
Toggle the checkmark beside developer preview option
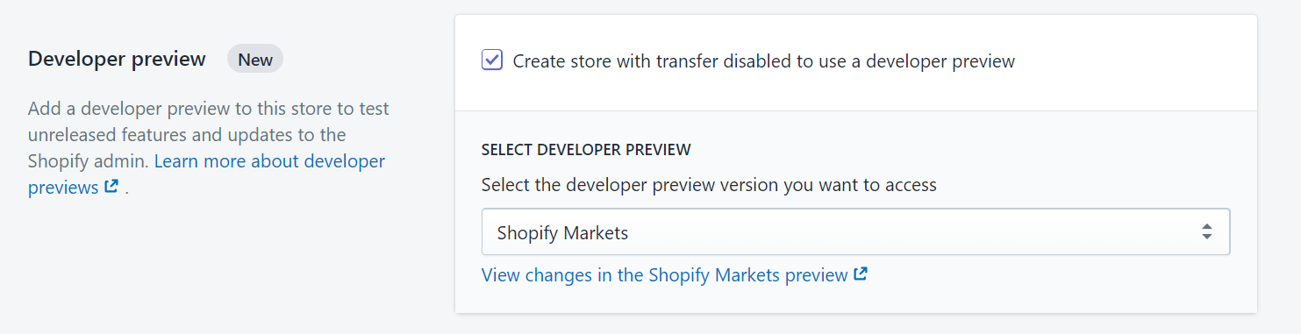tap(492, 60)
